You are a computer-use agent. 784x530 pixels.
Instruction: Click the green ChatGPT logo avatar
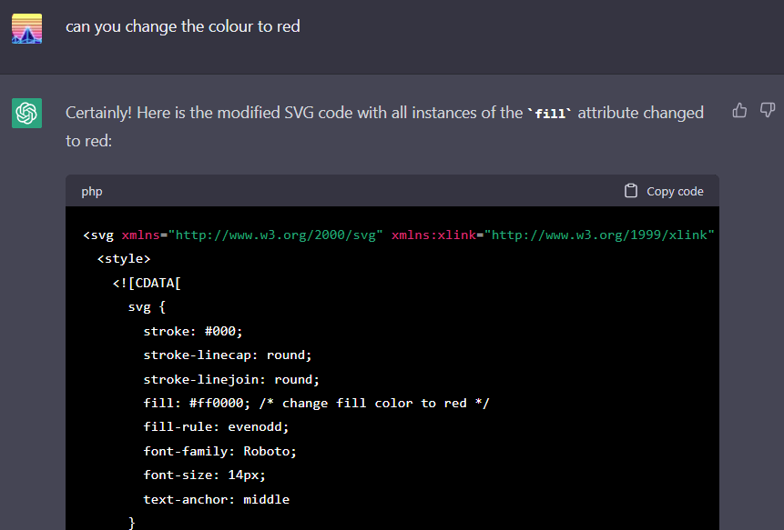coord(27,114)
